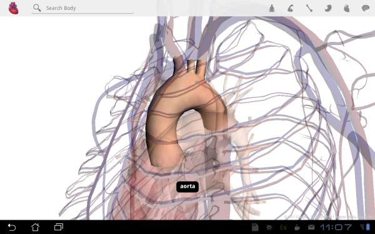Toggle the organs layer stomach icon
Screen dimensions: 375x234
pos(328,8)
